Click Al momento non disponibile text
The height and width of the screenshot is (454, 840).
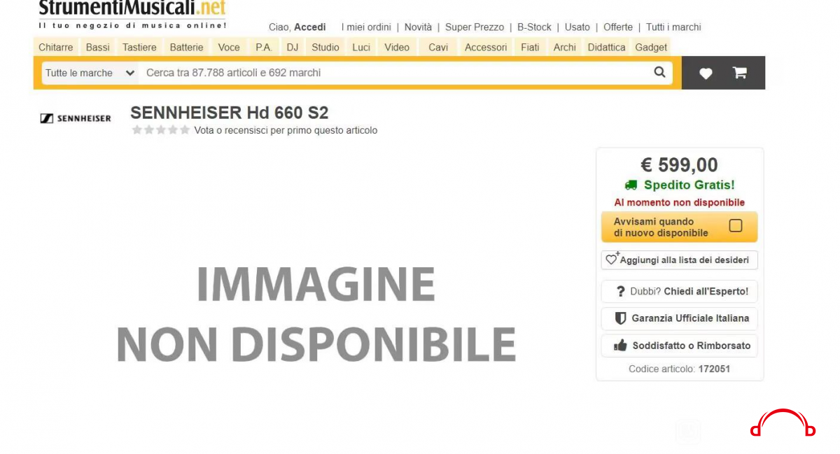tap(680, 202)
